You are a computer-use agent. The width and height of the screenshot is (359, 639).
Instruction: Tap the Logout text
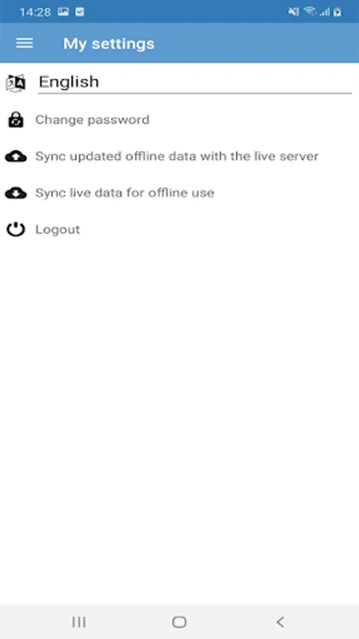[x=57, y=230]
